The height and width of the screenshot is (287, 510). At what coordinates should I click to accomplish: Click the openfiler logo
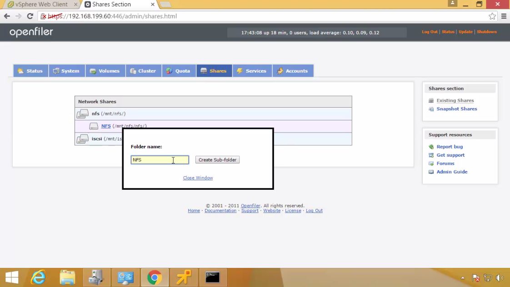[31, 32]
